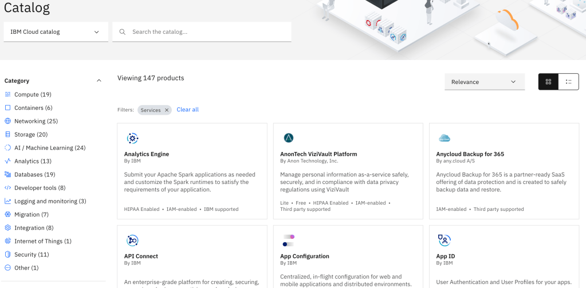
Task: Select the Security category
Action: pyautogui.click(x=32, y=254)
